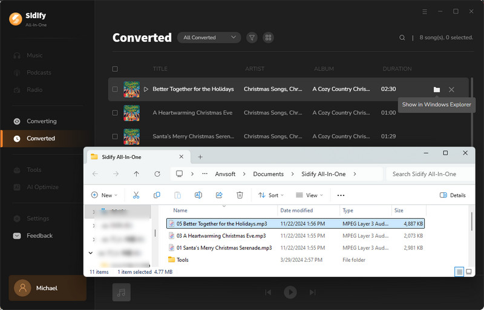This screenshot has width=484, height=310.
Task: Click the filter funnel icon
Action: pyautogui.click(x=252, y=37)
